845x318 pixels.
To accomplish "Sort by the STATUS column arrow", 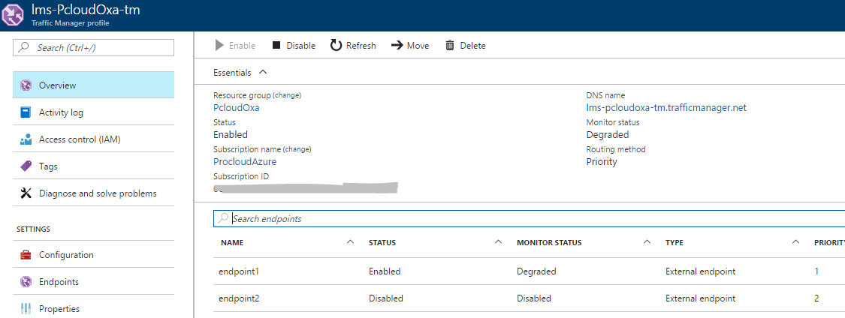I will [498, 242].
